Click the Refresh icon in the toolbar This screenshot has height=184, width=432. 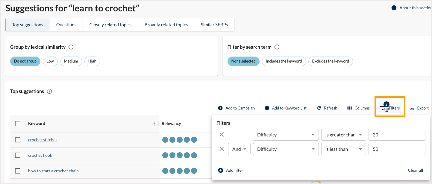pyautogui.click(x=319, y=108)
